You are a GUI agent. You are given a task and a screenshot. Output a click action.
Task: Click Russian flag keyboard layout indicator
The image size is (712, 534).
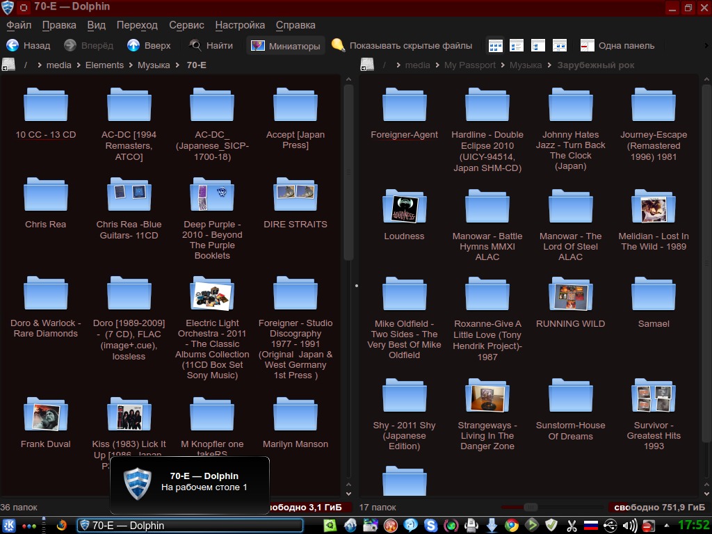(591, 526)
